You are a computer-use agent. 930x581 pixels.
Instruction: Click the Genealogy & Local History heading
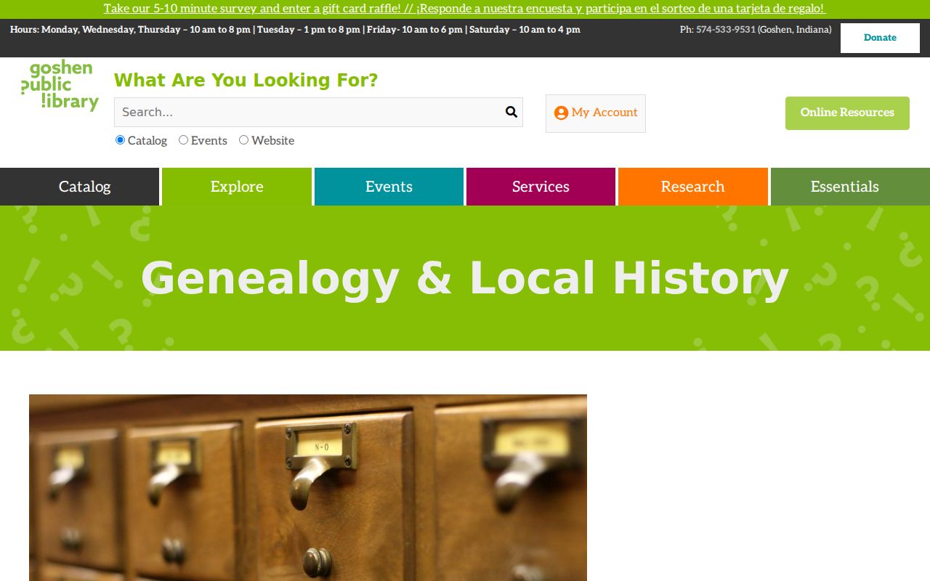click(465, 279)
